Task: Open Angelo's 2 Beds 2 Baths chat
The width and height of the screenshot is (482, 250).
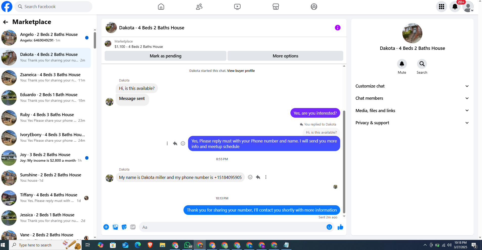Action: 45,37
